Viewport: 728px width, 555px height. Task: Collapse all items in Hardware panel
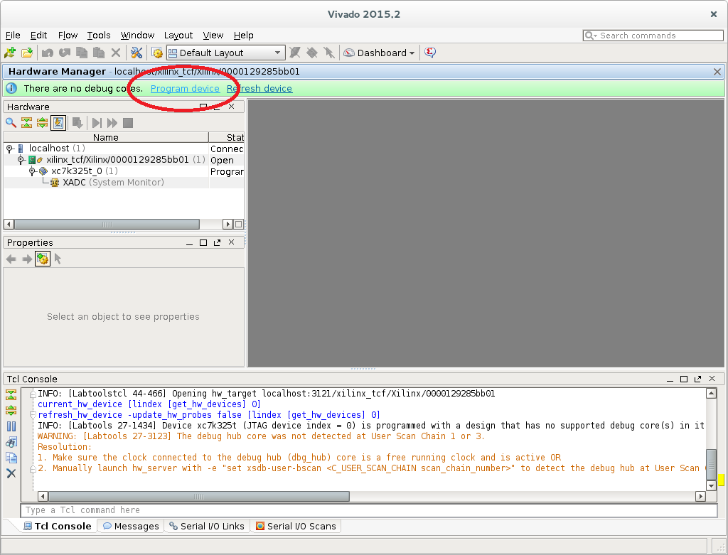pyautogui.click(x=26, y=122)
